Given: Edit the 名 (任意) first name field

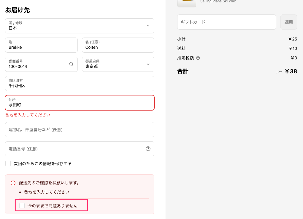Looking at the screenshot, I should click(118, 45).
